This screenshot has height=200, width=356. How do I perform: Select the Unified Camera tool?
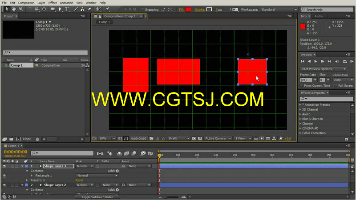click(37, 9)
